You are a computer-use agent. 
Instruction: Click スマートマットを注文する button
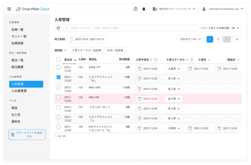pos(27,134)
